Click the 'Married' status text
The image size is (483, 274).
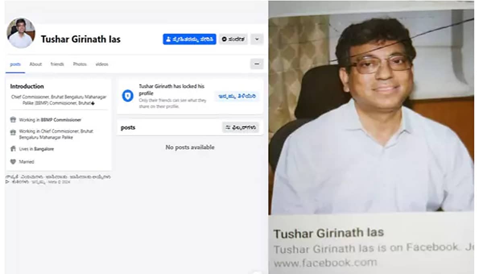27,162
